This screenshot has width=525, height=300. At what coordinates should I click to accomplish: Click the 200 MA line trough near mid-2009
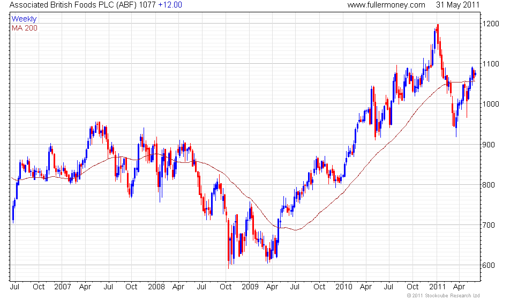(x=296, y=230)
